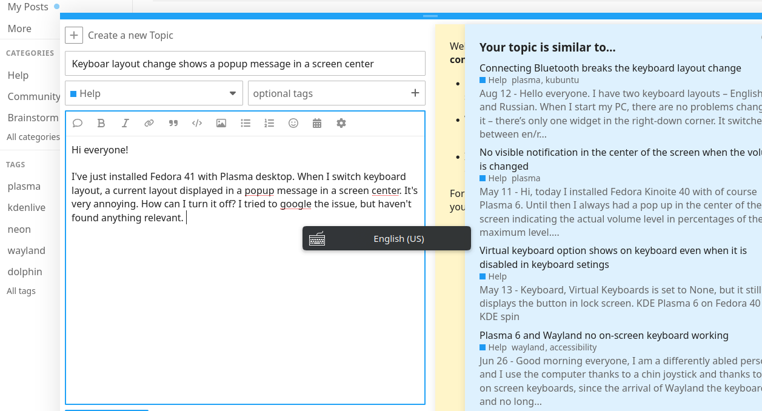762x411 pixels.
Task: Open the emoji picker
Action: (x=293, y=123)
